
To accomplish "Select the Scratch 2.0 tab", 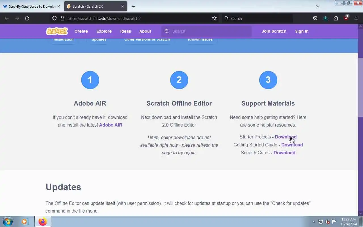I will 95,6.
